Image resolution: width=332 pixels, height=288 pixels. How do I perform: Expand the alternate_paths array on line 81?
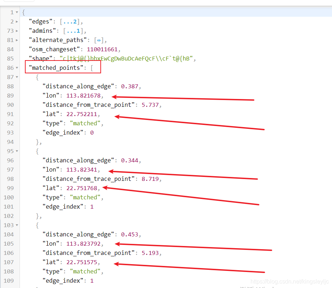pos(17,40)
